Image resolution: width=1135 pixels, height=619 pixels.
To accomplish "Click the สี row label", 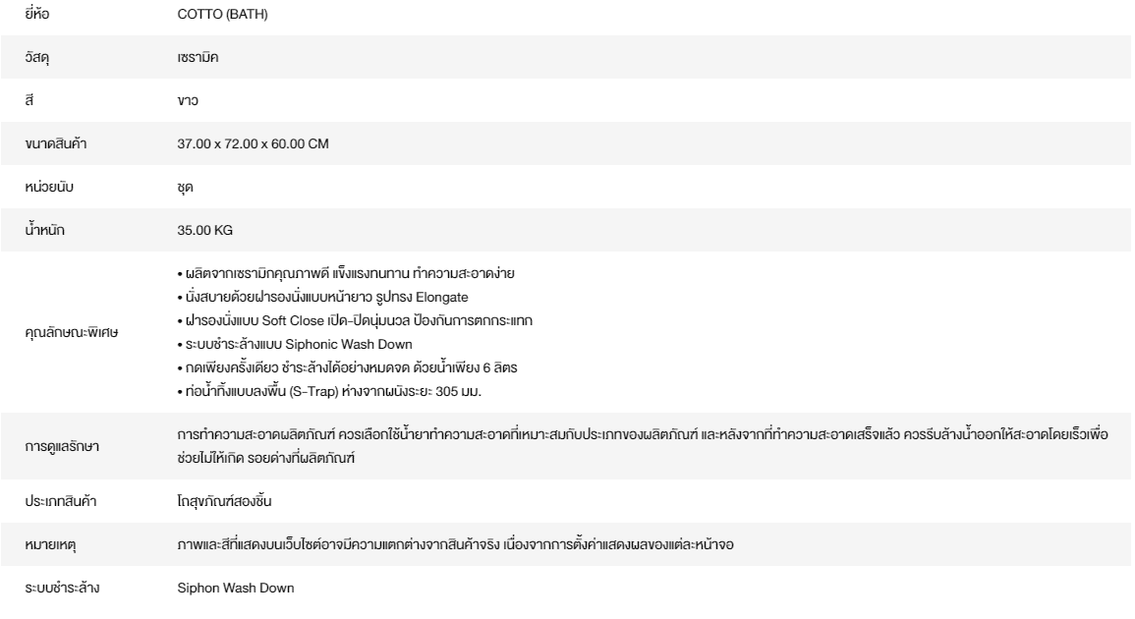I will (29, 101).
